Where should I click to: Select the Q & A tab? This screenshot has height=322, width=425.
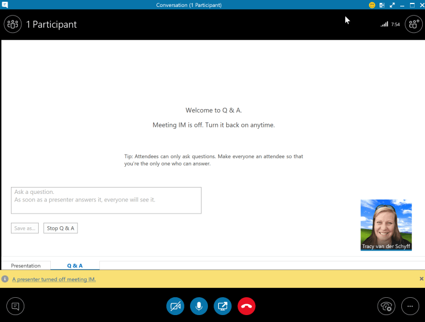coord(74,265)
